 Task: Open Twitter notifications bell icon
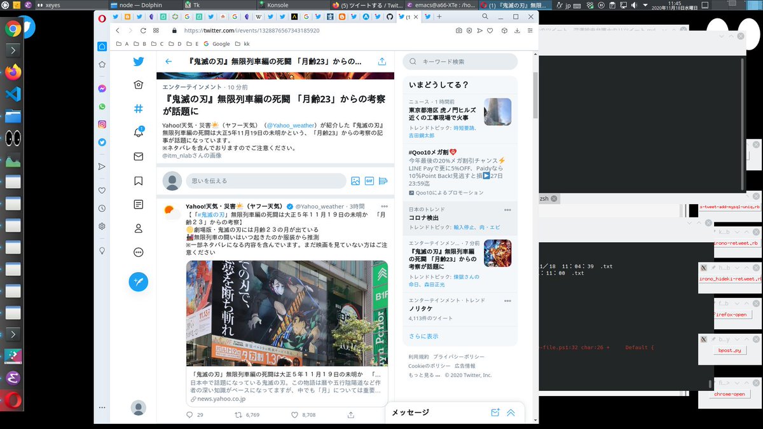point(138,132)
